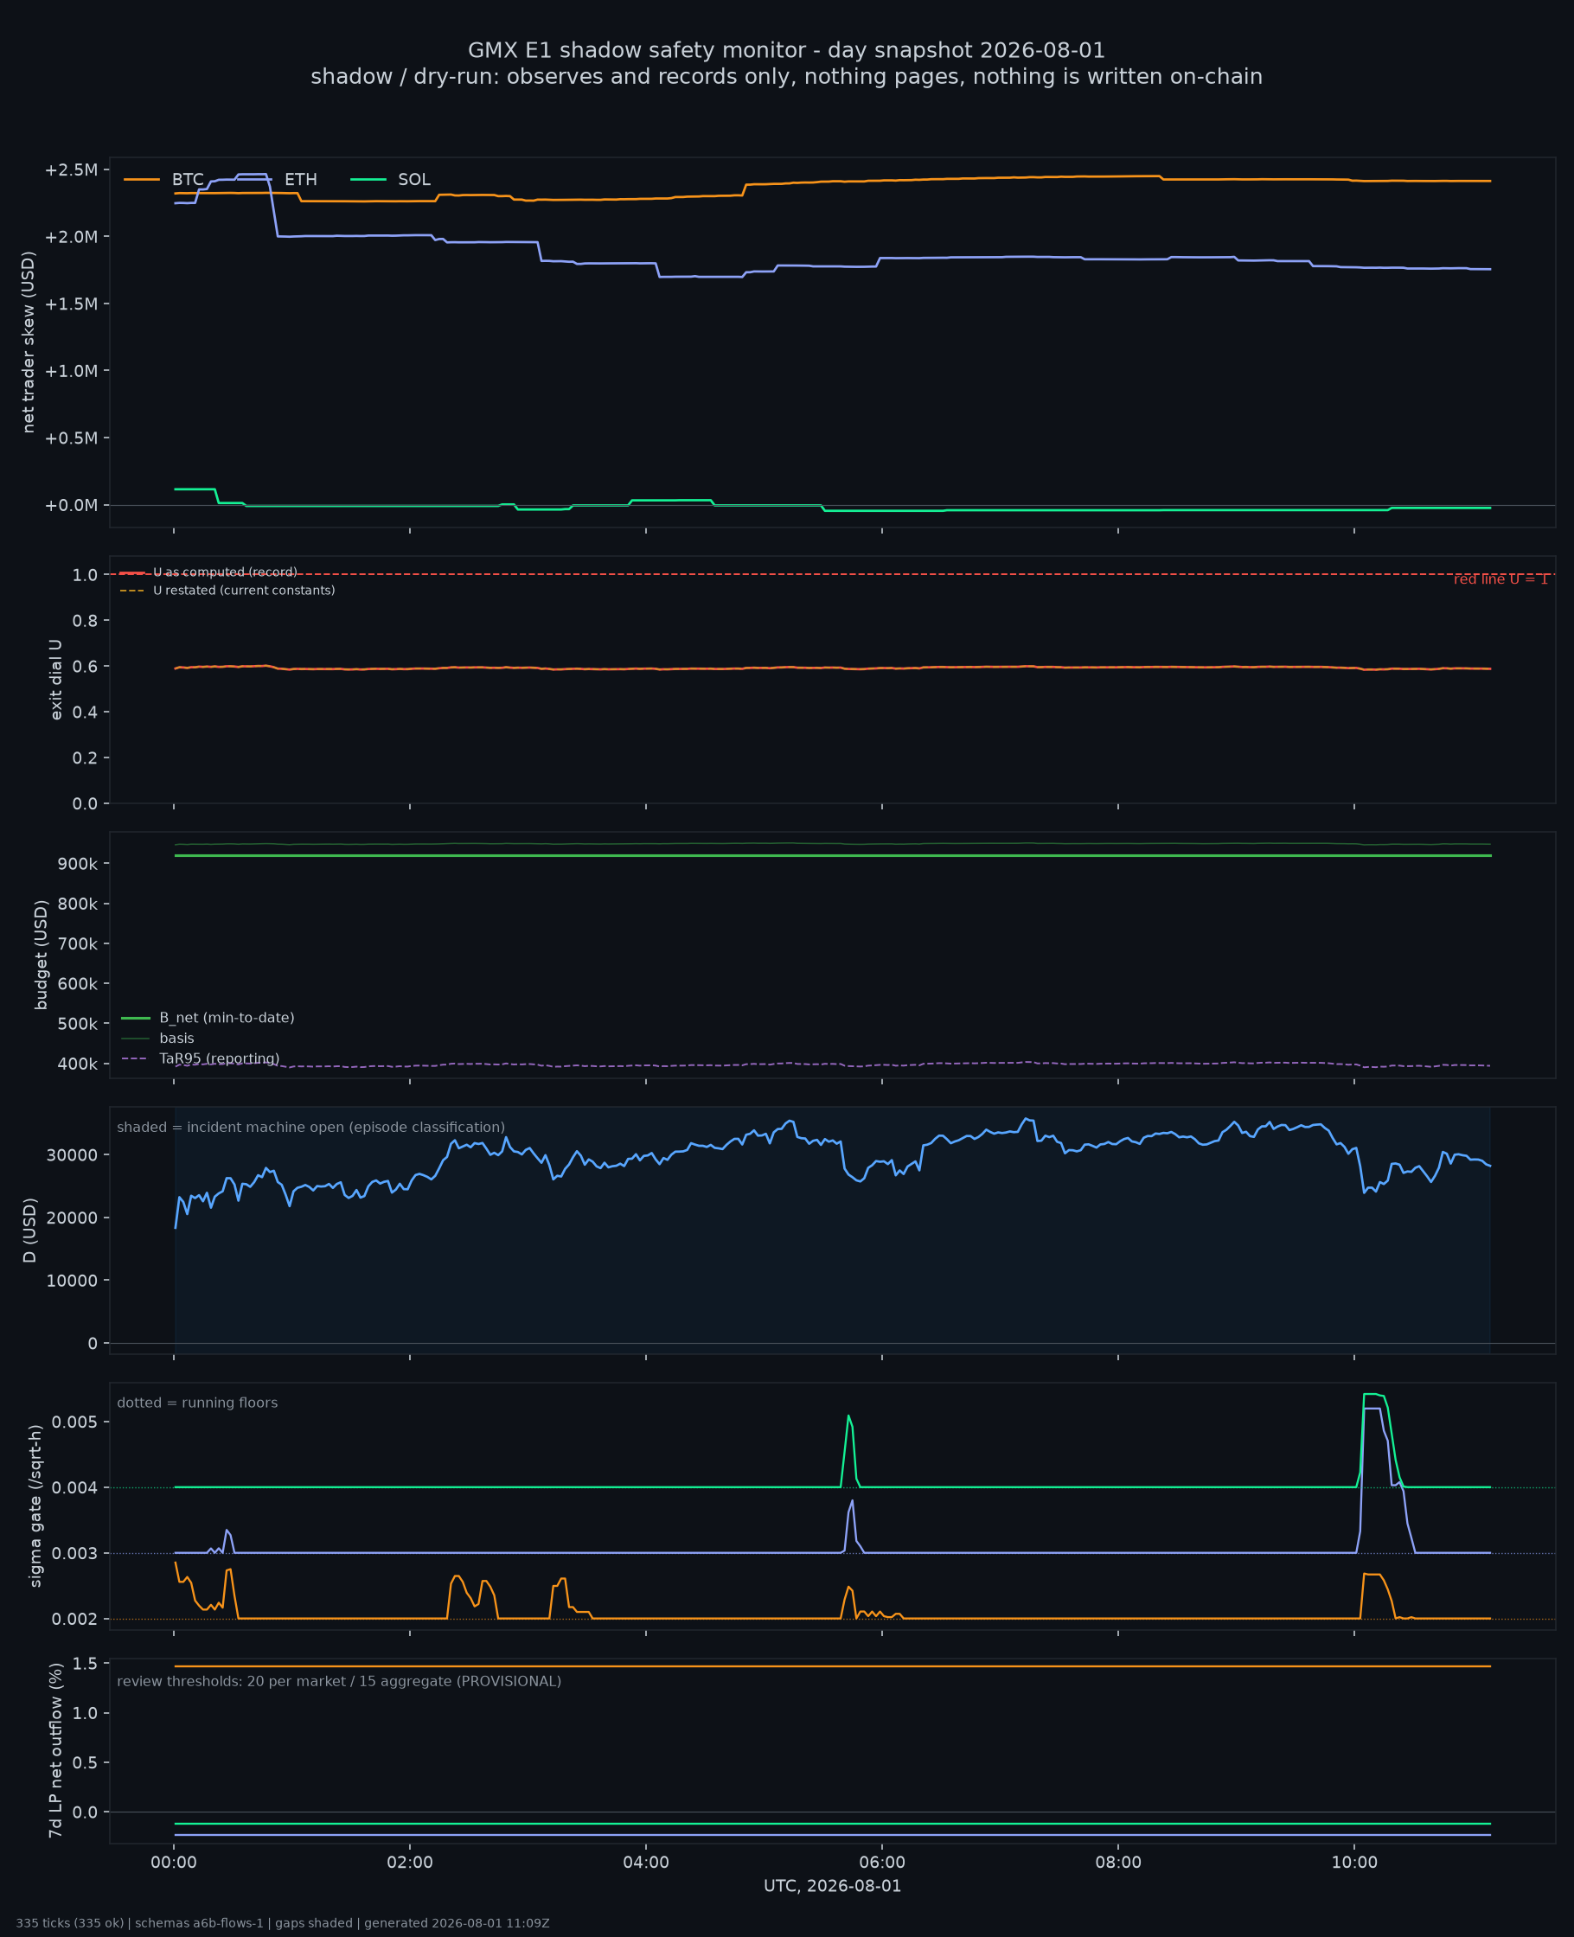This screenshot has height=1937, width=1574.
Task: Click the 'UTC, 2026-08-01' x-axis label
Action: (x=832, y=1886)
